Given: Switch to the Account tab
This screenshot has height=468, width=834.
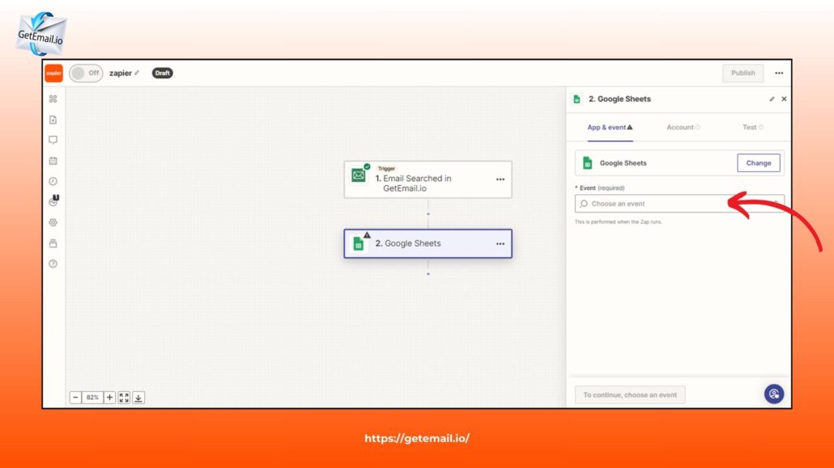Looking at the screenshot, I should point(683,128).
